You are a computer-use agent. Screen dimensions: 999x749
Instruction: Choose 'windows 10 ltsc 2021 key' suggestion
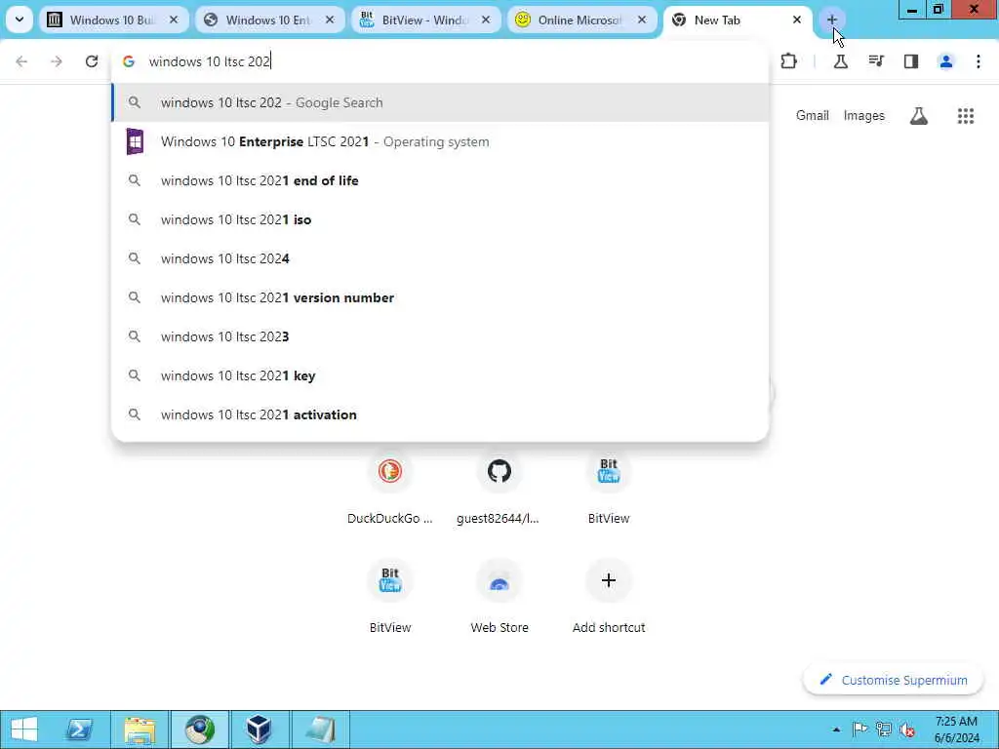click(440, 375)
